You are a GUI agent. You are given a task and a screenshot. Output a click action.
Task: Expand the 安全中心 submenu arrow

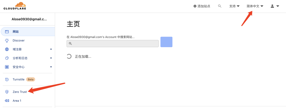(x=51, y=67)
